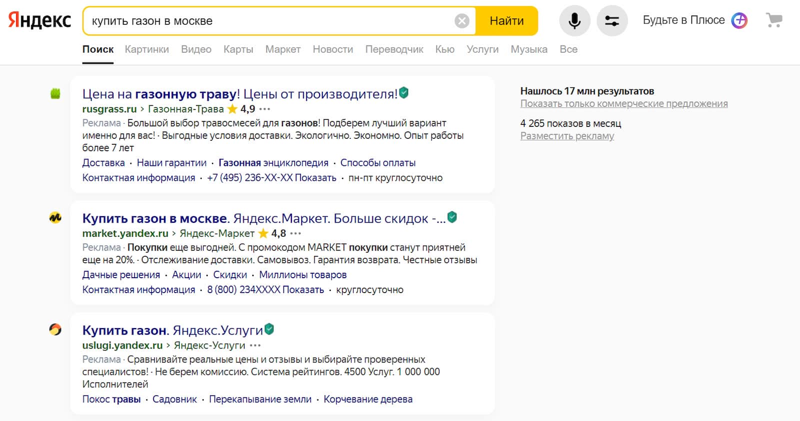The width and height of the screenshot is (800, 421).
Task: Open the result titled Цена на газонную траву
Action: 240,93
